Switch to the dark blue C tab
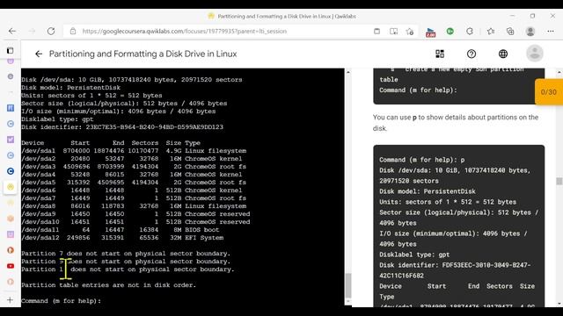 (11, 171)
